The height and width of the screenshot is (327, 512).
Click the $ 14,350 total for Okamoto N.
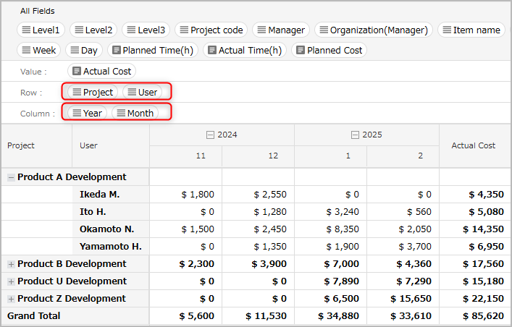[475, 229]
